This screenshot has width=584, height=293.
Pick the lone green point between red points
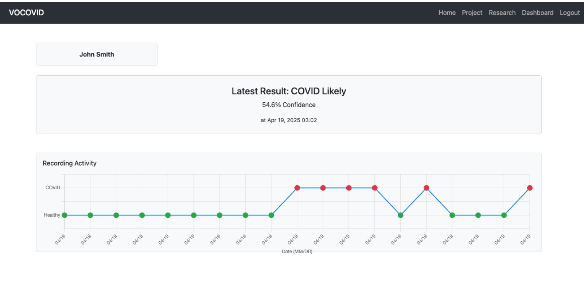(x=400, y=215)
